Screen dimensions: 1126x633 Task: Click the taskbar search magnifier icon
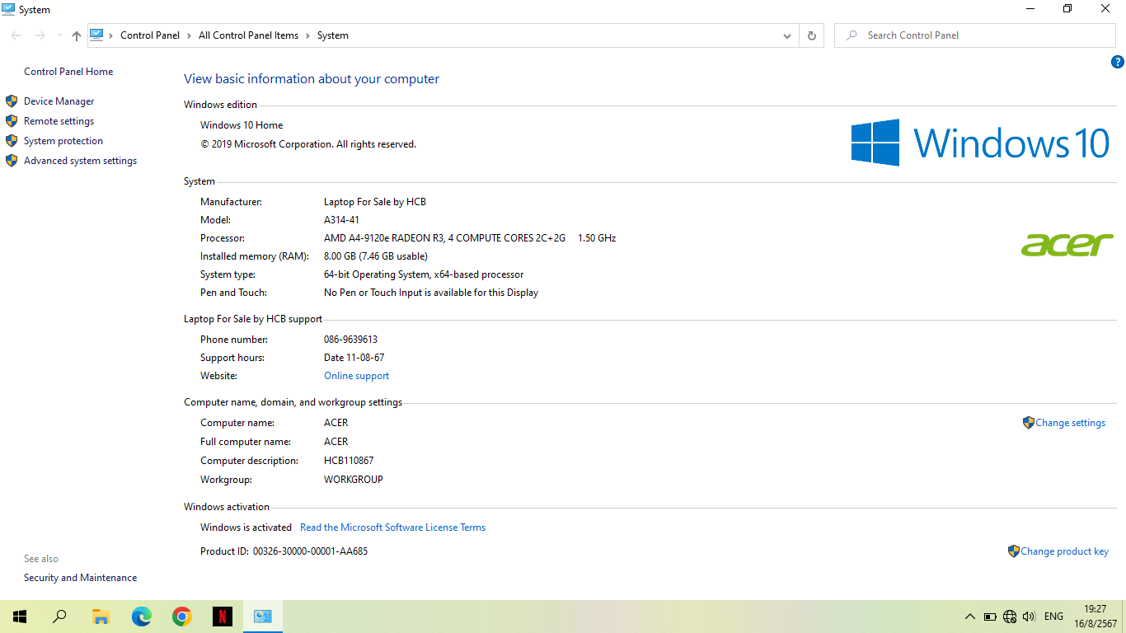[x=59, y=617]
